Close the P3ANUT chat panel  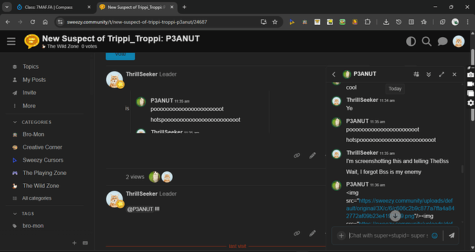pyautogui.click(x=454, y=74)
